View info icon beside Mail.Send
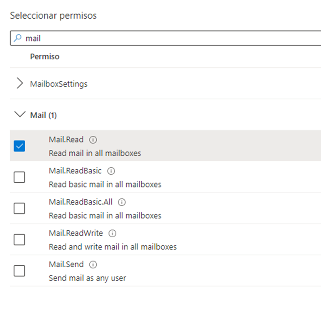 (93, 265)
